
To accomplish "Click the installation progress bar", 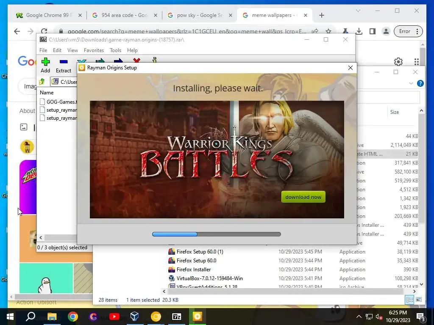I will (217, 234).
